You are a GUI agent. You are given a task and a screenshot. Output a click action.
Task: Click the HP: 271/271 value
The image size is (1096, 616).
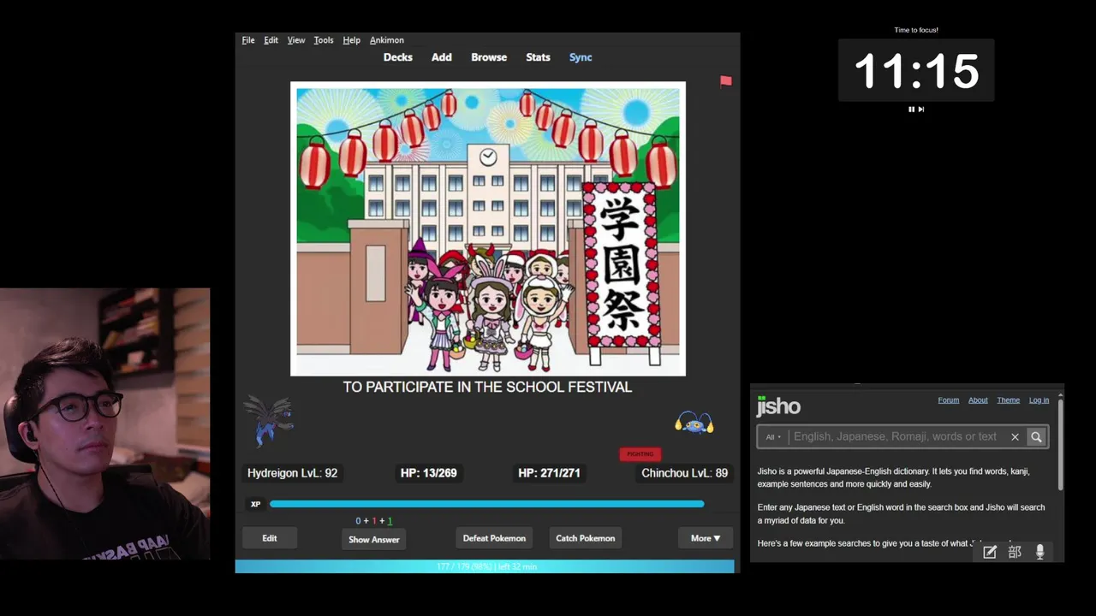[549, 473]
